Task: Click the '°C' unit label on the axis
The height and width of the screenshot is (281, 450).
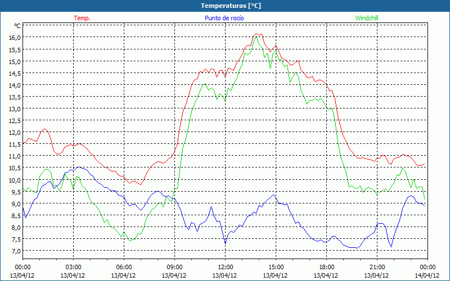Action: coord(17,26)
